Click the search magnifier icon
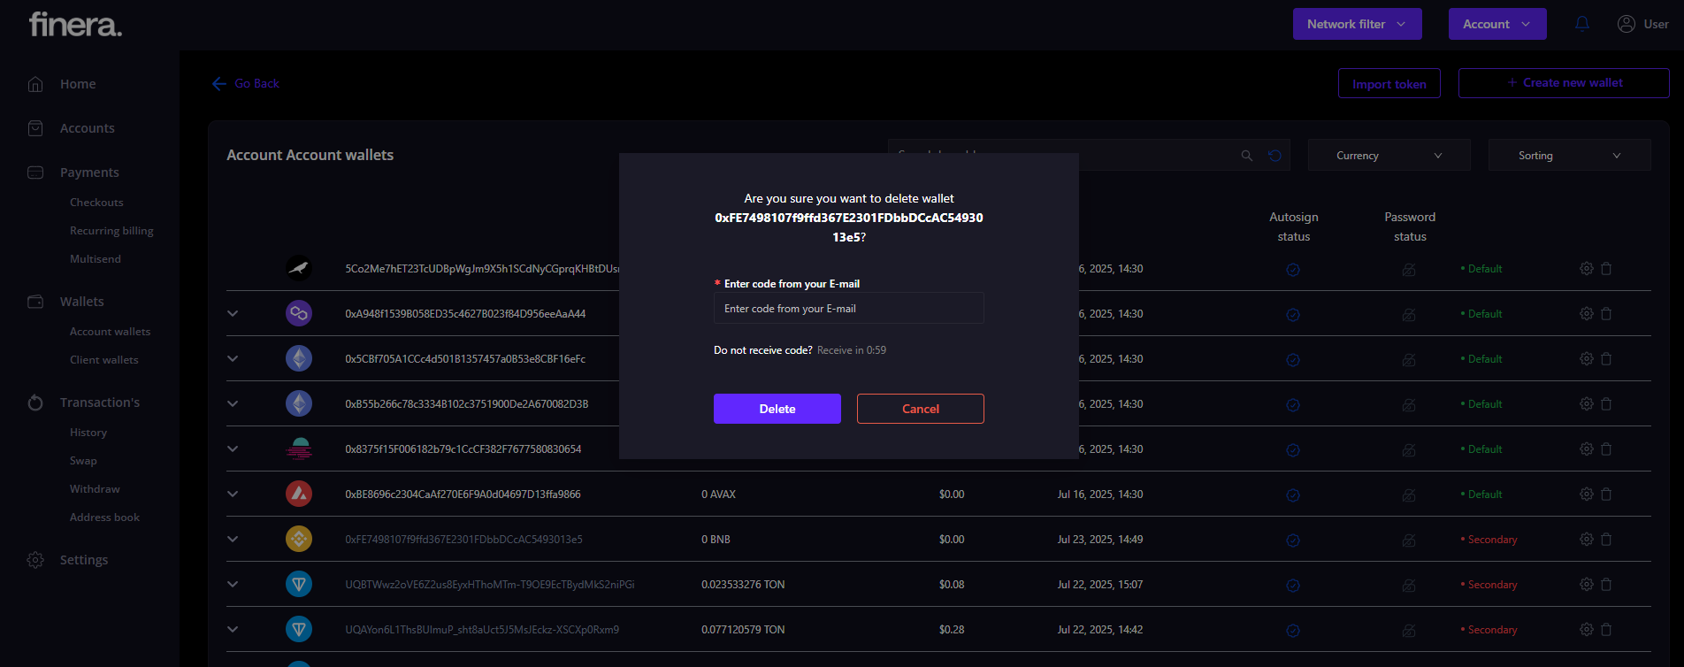The image size is (1684, 667). point(1247,156)
